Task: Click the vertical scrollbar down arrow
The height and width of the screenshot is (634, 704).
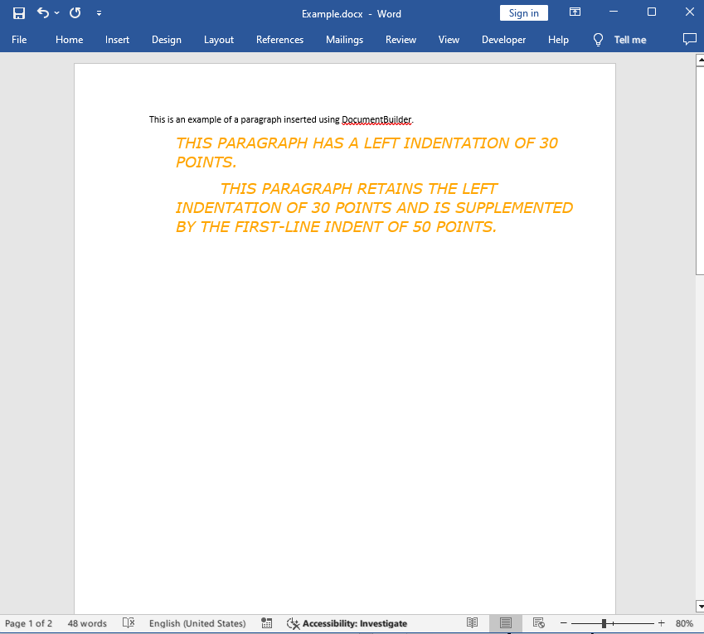Action: [700, 606]
